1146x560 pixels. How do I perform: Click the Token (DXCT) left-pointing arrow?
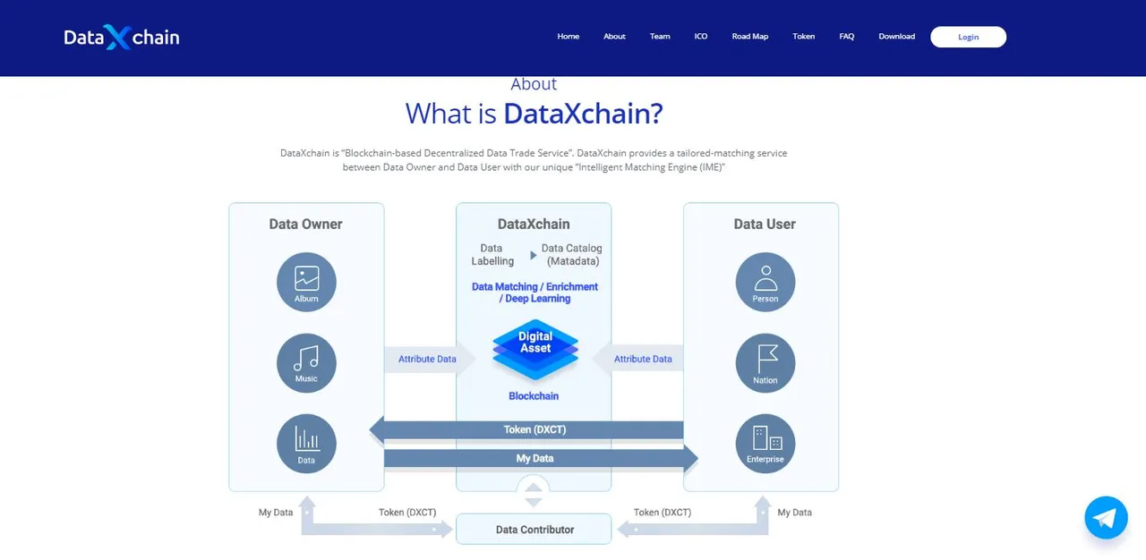[x=526, y=430]
